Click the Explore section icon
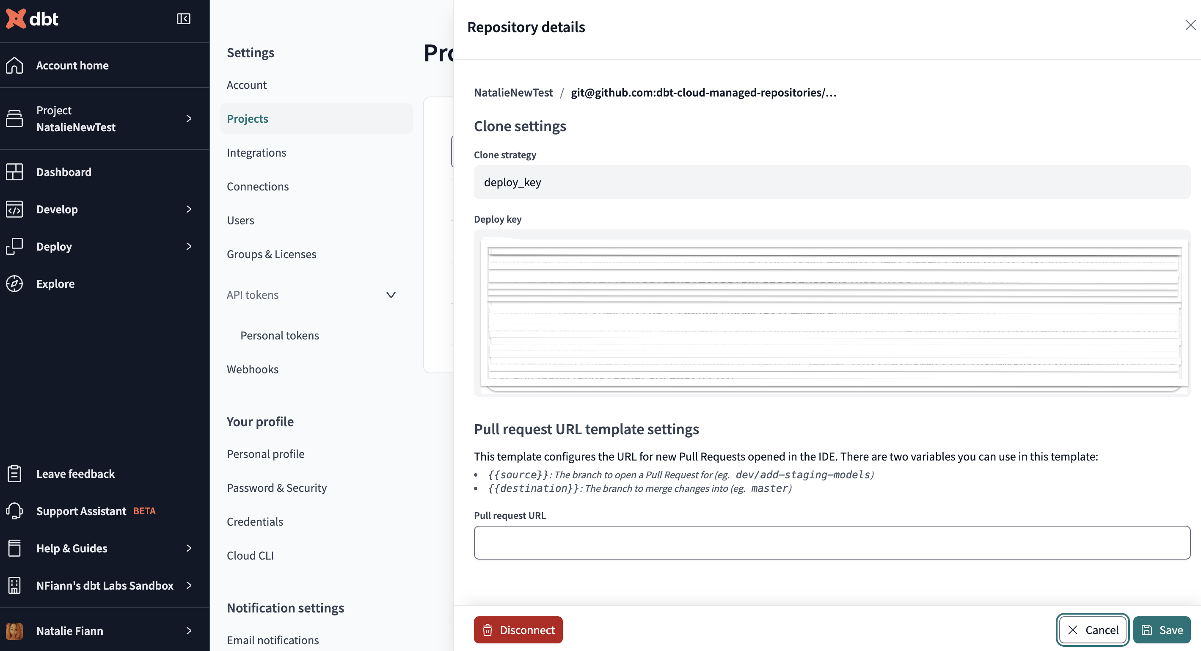Screen dimensions: 1201x651 point(15,284)
